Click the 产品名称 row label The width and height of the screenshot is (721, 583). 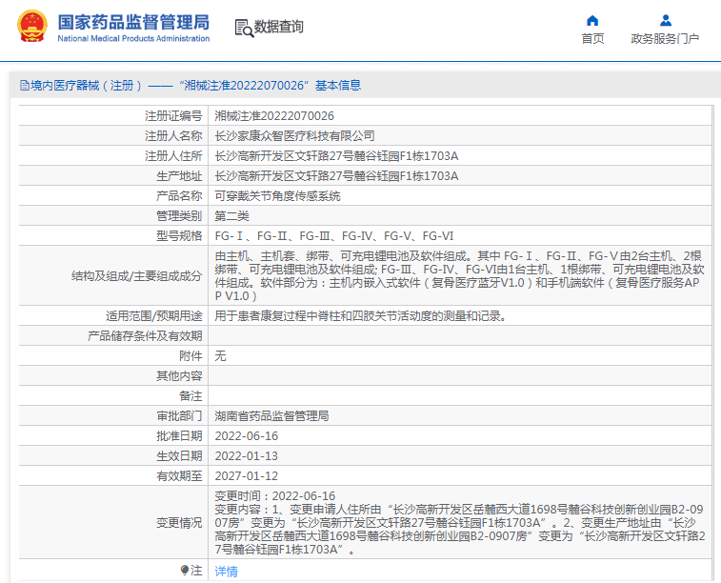tap(179, 196)
